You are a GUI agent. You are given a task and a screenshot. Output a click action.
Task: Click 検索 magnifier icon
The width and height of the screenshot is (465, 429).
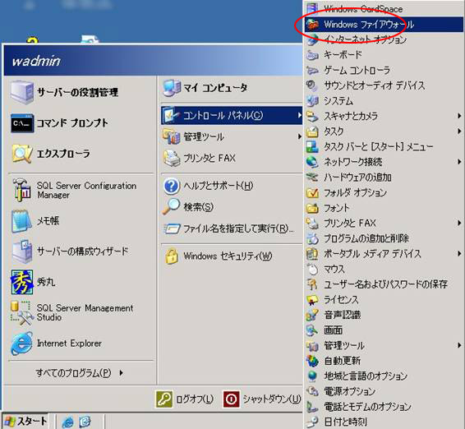(171, 206)
